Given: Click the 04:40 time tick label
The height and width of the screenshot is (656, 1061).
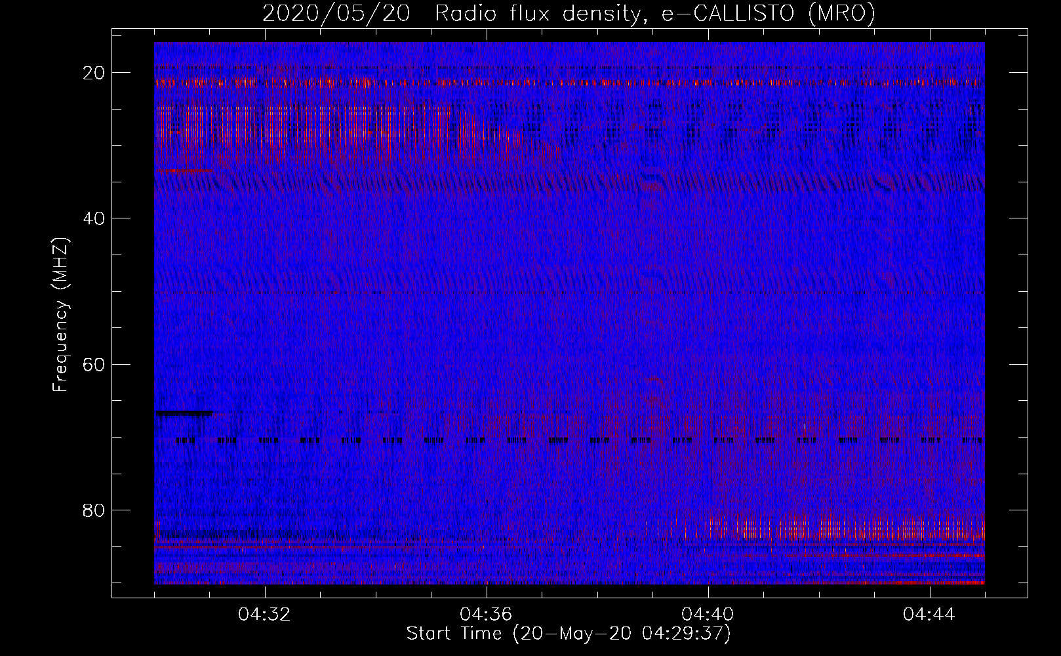Looking at the screenshot, I should point(708,615).
